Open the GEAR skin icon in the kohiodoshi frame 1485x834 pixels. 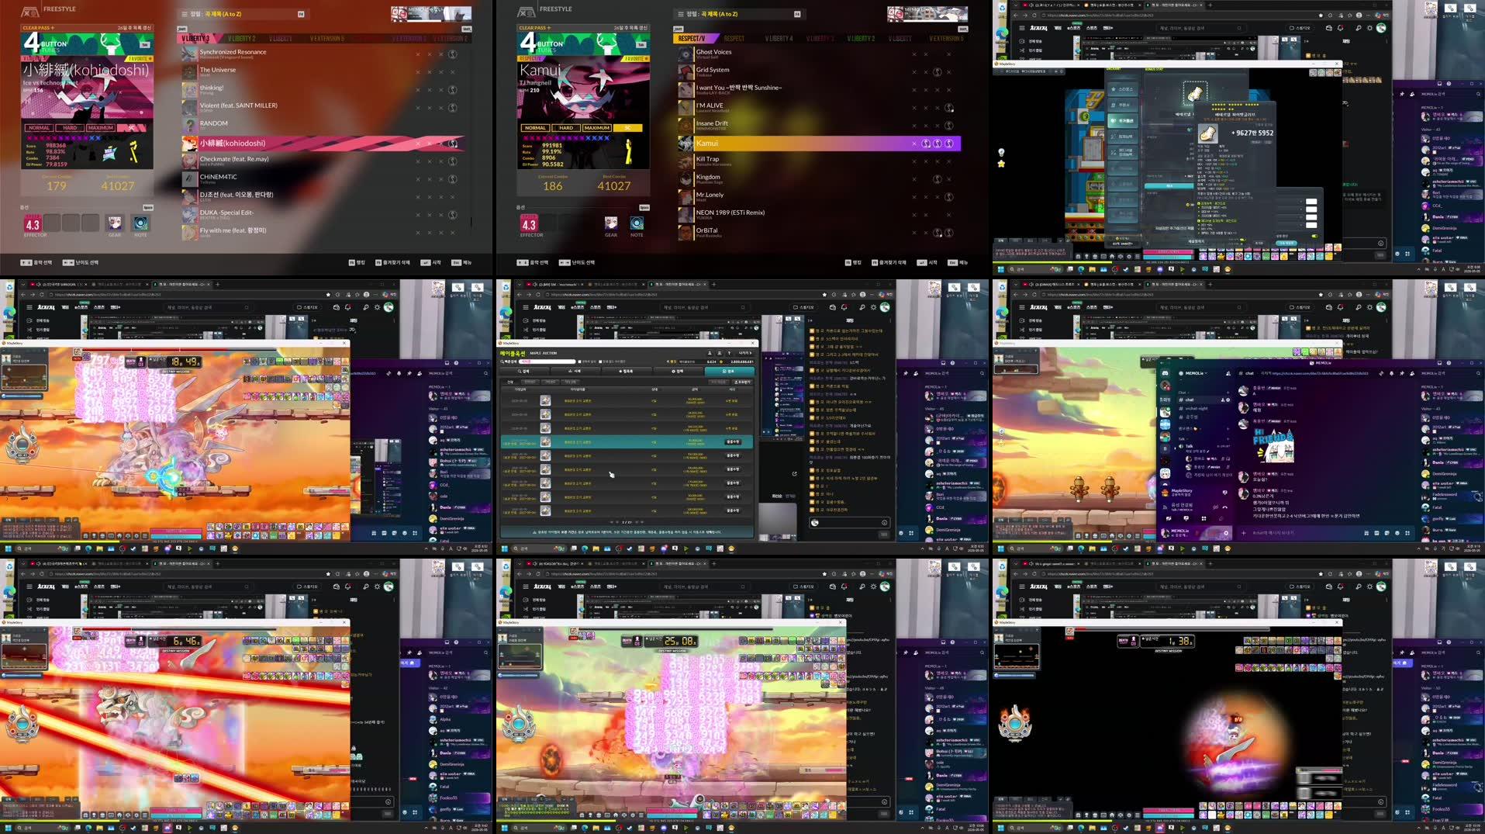[115, 223]
